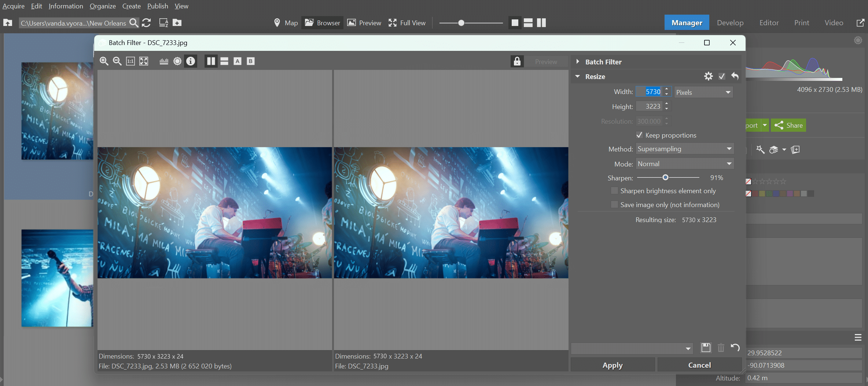Cancel the Batch Filter dialog
This screenshot has height=386, width=868.
699,365
